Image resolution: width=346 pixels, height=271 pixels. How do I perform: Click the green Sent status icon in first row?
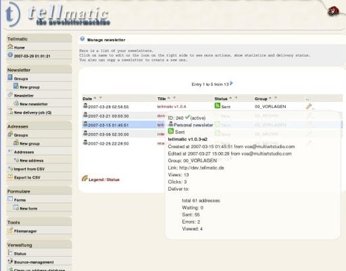(218, 105)
